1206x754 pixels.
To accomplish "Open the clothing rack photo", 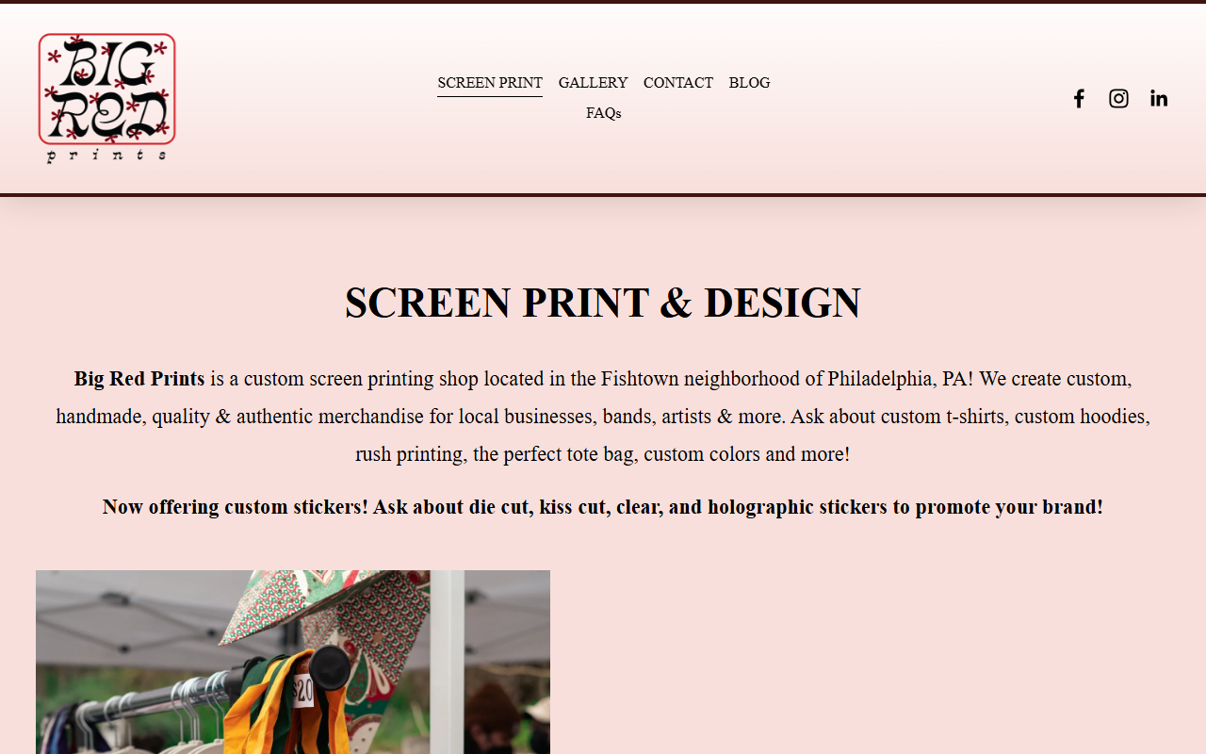I will point(293,662).
